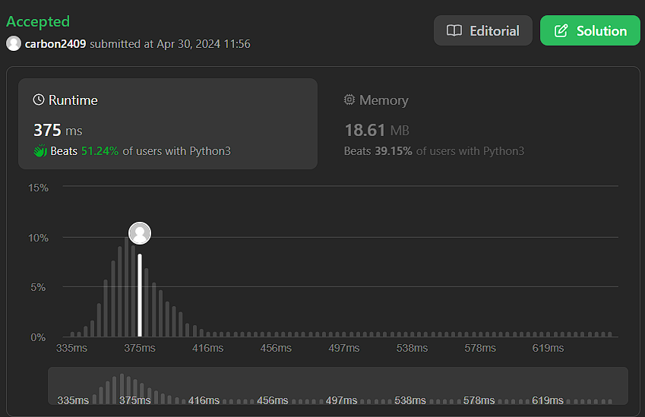Click the 375ms label in minimap slider

point(135,400)
